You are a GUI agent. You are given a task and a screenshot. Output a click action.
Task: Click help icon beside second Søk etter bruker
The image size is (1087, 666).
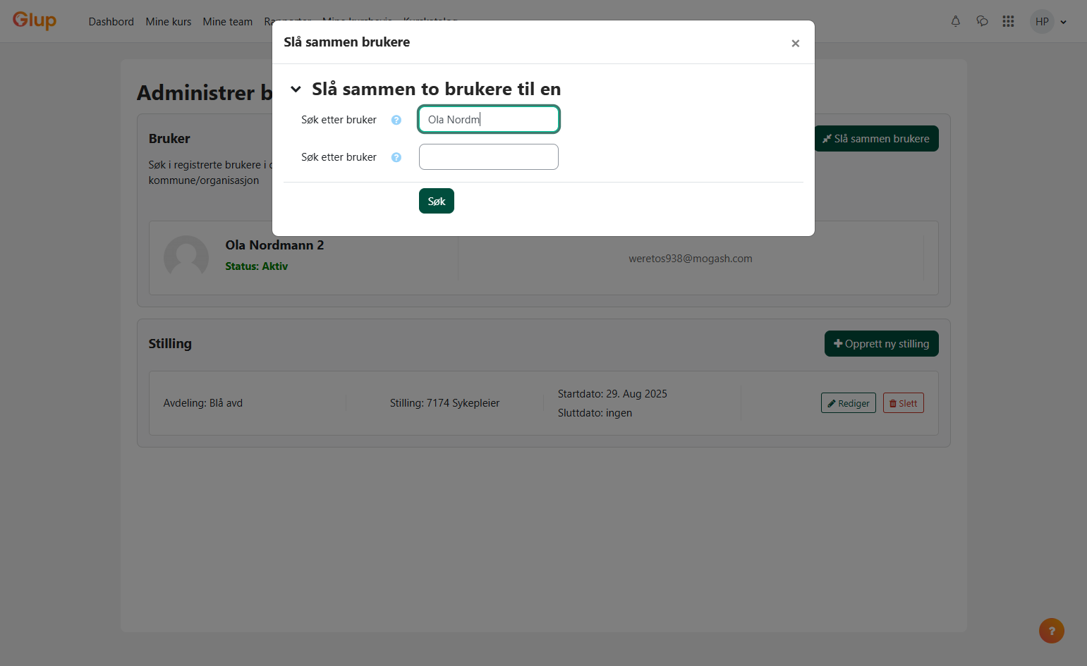click(x=396, y=157)
